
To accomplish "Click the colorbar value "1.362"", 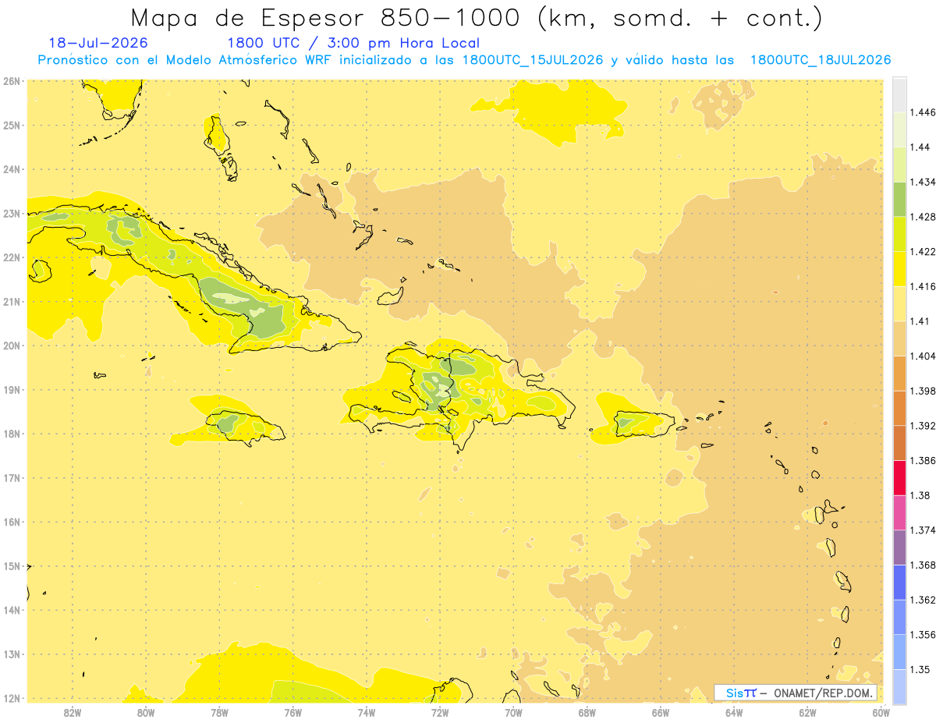I will pyautogui.click(x=922, y=600).
